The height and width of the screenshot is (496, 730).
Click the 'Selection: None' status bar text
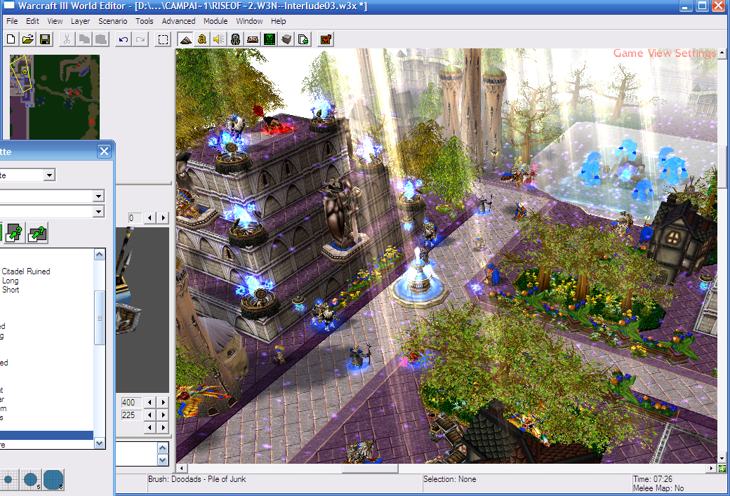(x=449, y=479)
